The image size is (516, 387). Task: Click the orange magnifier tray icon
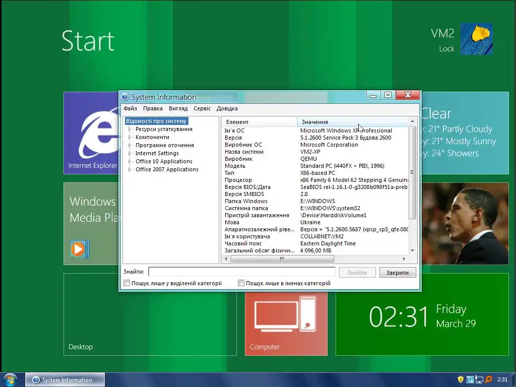(x=488, y=379)
